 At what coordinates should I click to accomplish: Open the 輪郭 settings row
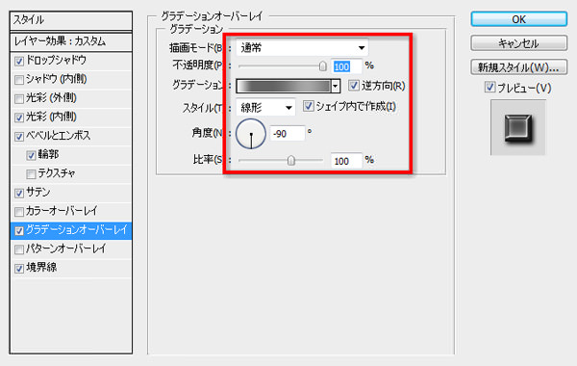tap(71, 155)
